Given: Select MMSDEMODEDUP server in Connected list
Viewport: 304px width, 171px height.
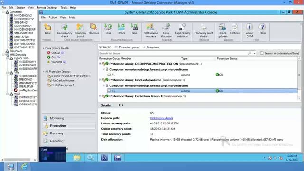Looking at the screenshot, I should point(25,29).
